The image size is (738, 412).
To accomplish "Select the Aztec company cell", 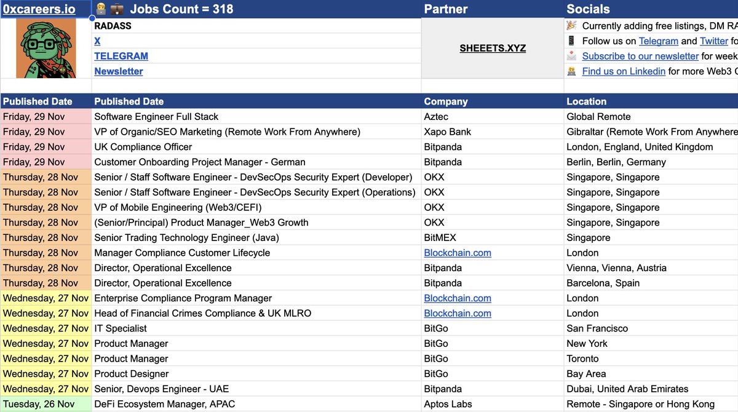I will [x=493, y=117].
